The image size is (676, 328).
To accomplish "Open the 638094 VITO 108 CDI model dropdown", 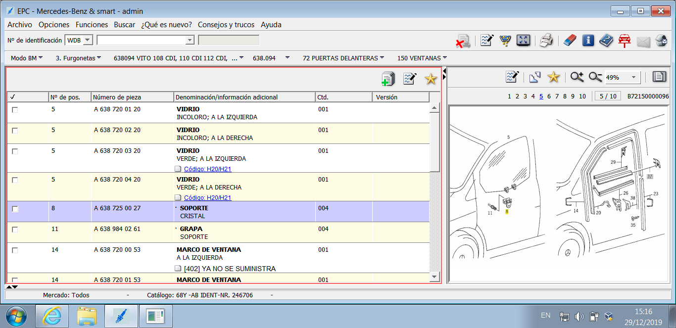I will (x=179, y=58).
